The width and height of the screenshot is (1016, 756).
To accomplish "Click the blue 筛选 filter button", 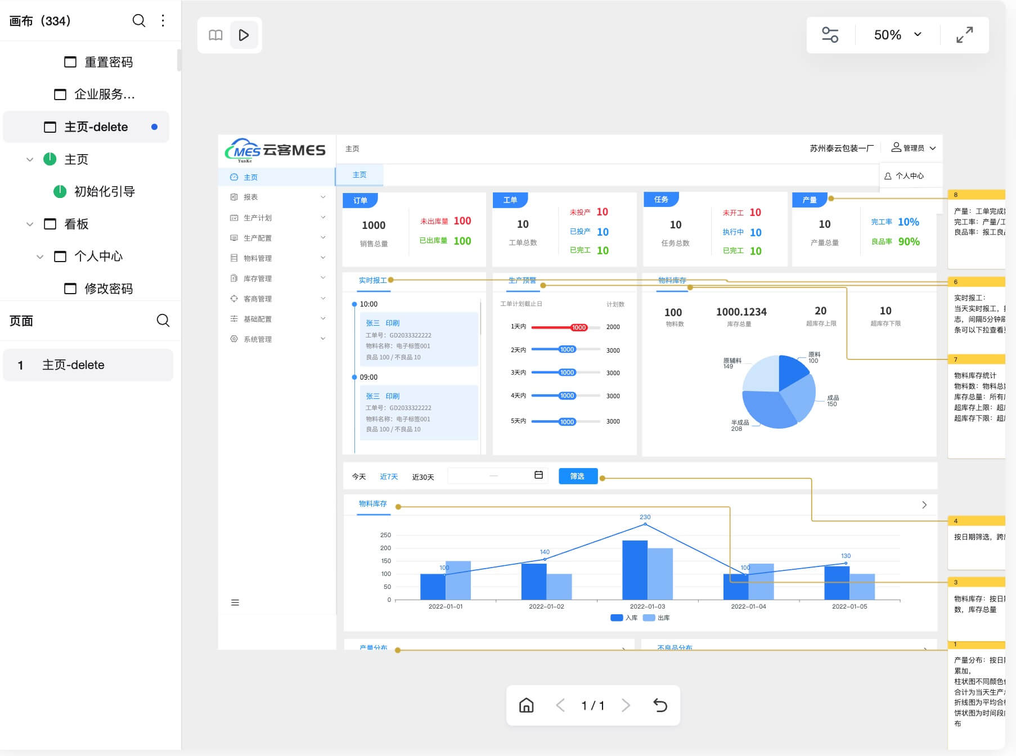I will pyautogui.click(x=577, y=476).
